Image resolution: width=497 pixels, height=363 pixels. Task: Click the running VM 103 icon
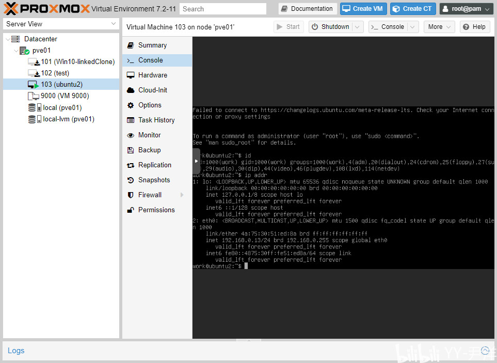(x=33, y=85)
